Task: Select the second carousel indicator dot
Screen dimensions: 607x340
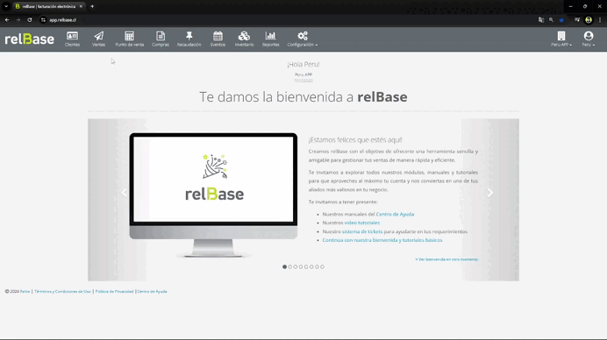Action: 290,267
